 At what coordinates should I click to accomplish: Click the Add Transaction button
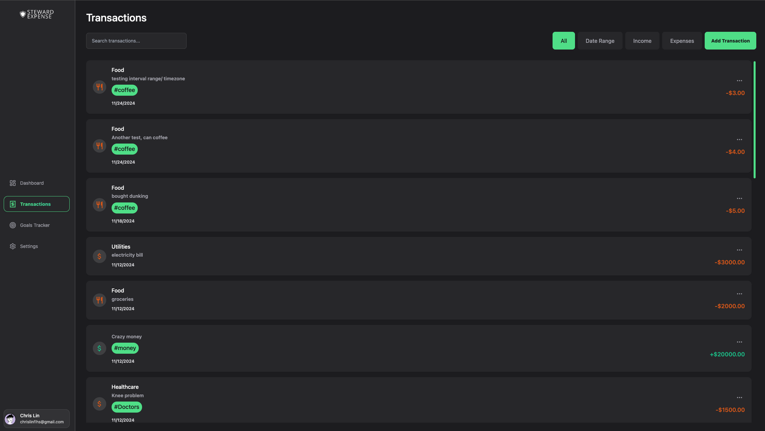[x=730, y=41]
